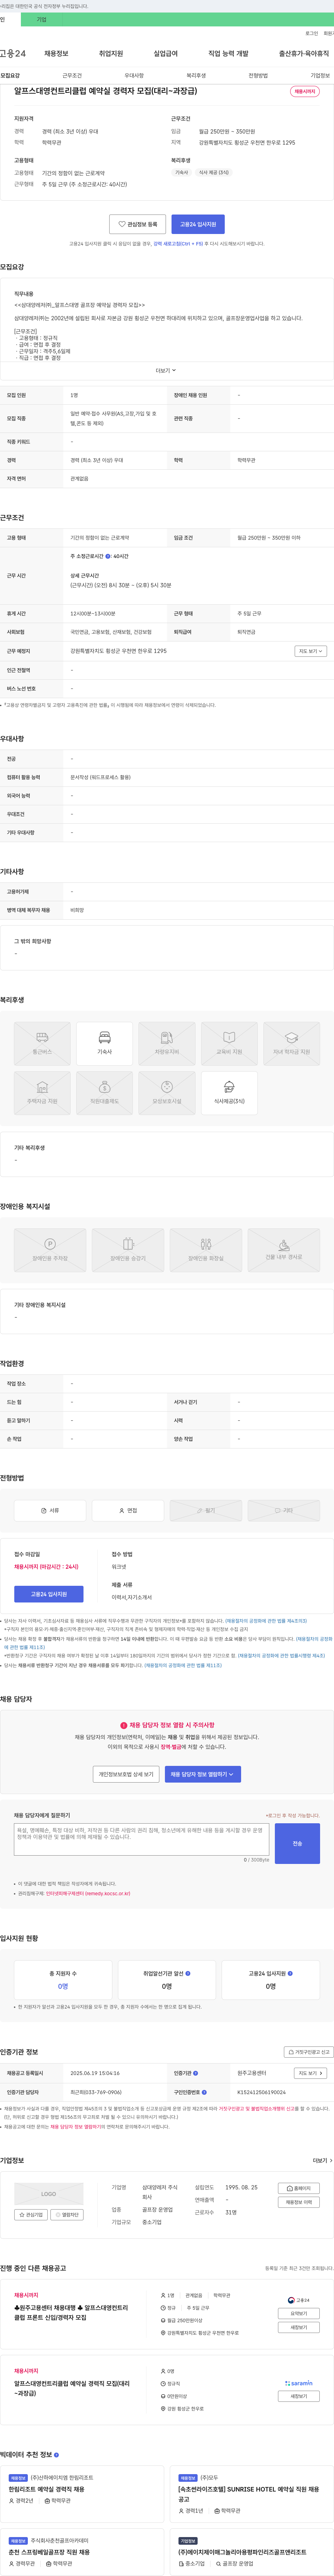Expand 기업정보 section with 더보기
Screen dimensions: 334x2576
[322, 2160]
